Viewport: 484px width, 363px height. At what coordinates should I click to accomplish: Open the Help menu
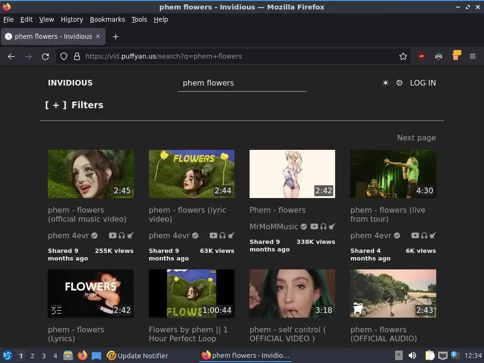(161, 19)
